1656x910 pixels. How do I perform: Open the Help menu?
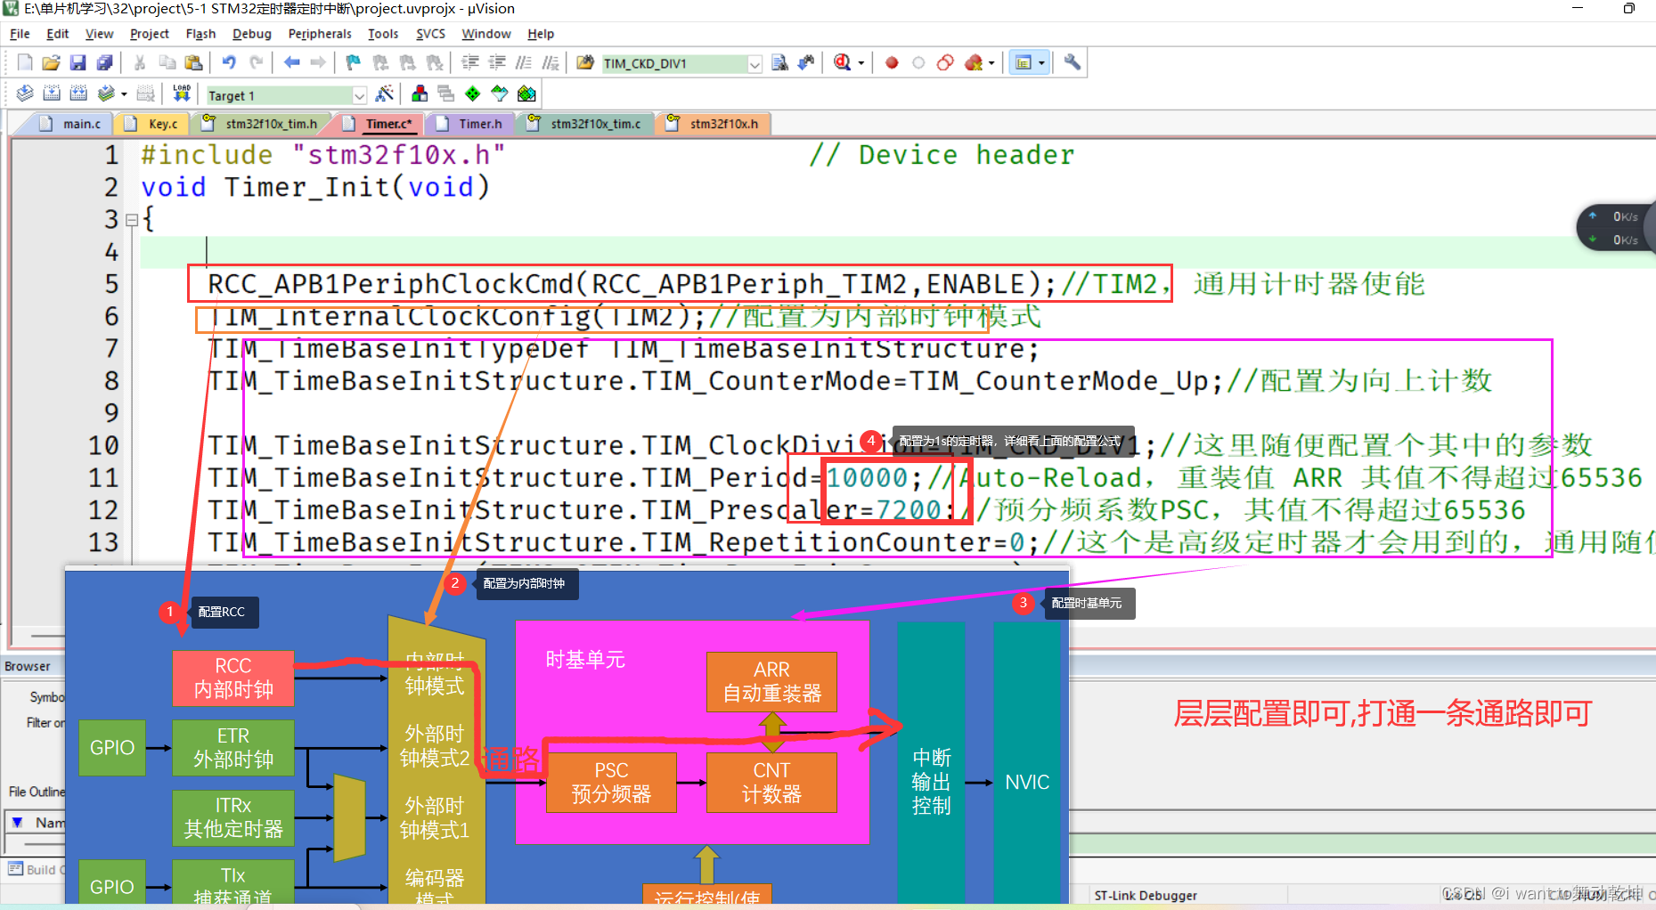pyautogui.click(x=541, y=34)
